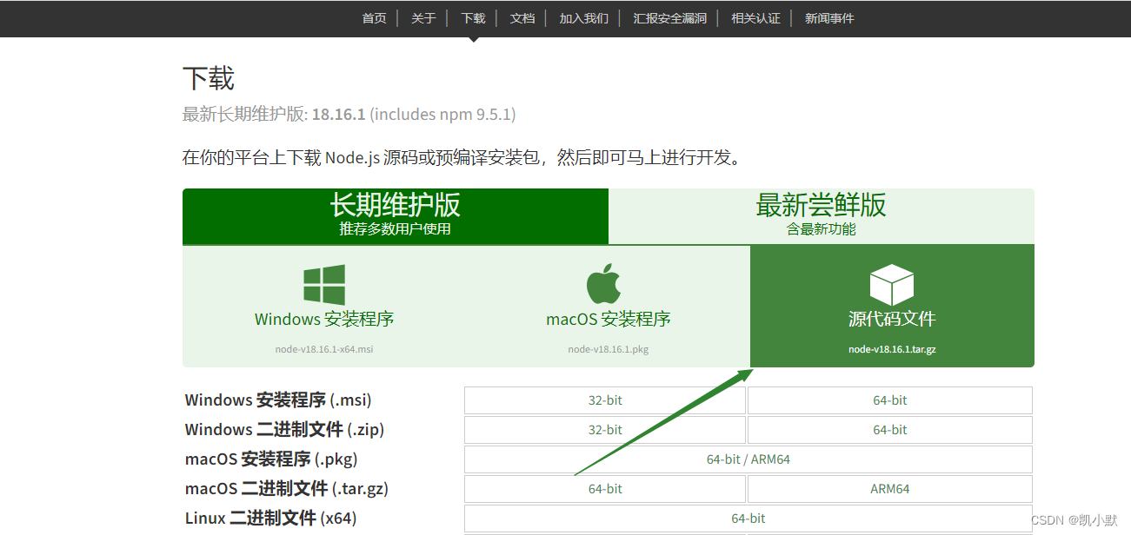The width and height of the screenshot is (1131, 535).
Task: Switch to the 长期维护版 tab
Action: click(396, 216)
